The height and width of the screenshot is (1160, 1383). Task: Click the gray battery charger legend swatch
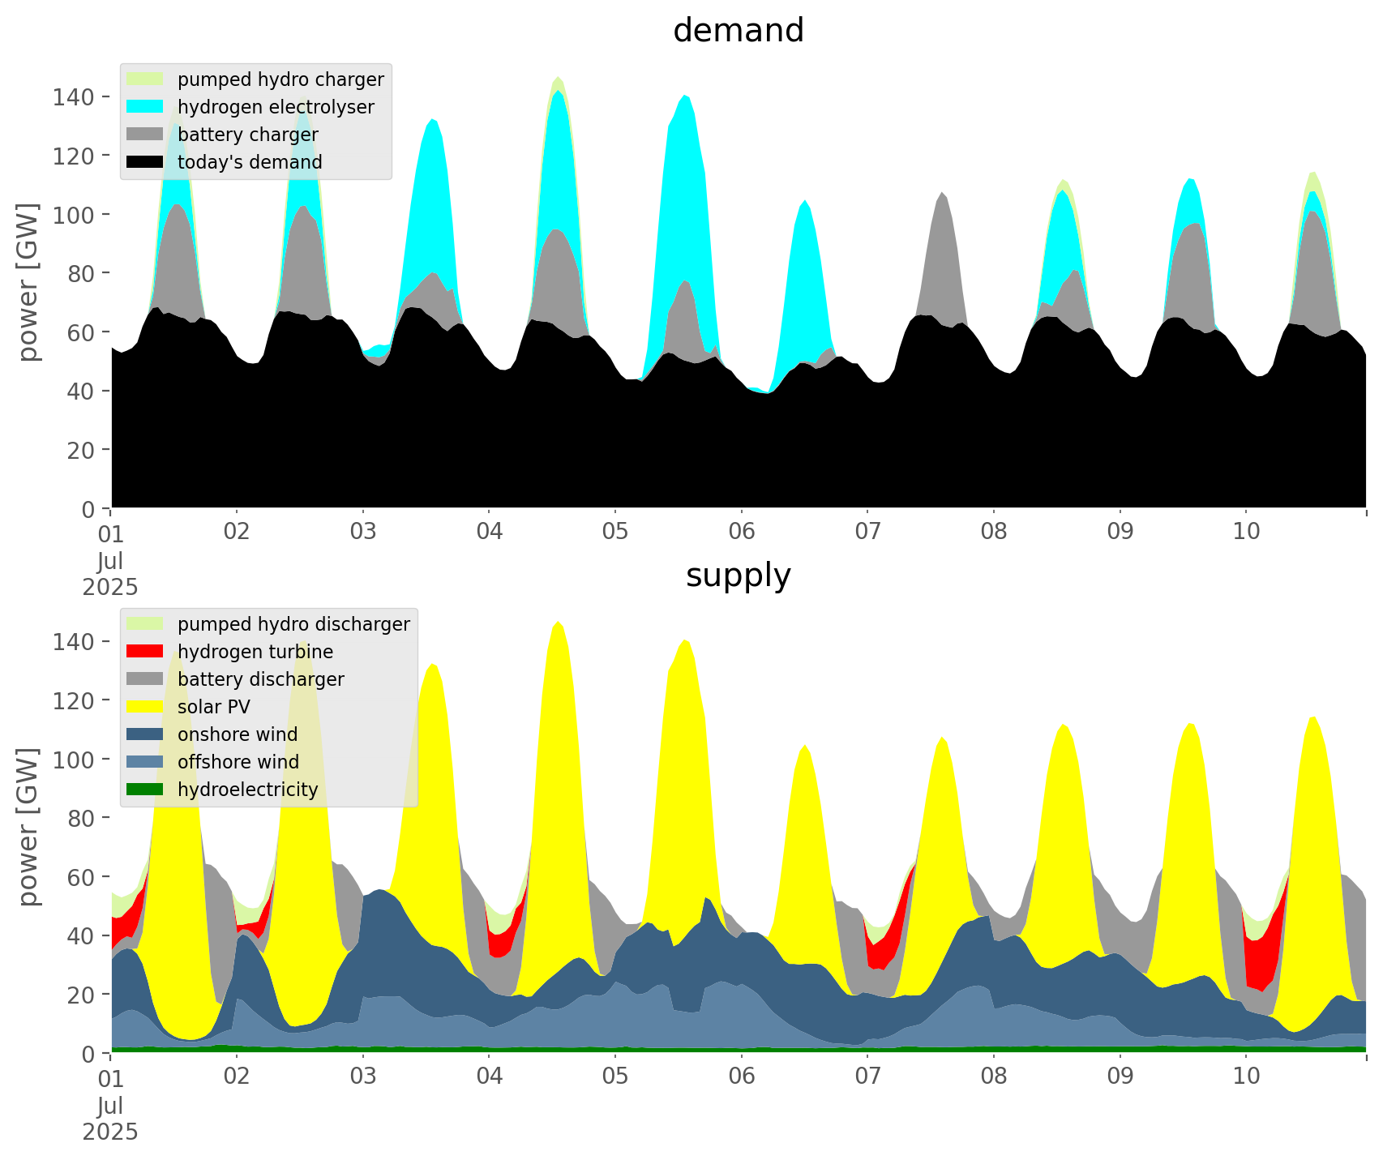[x=145, y=135]
